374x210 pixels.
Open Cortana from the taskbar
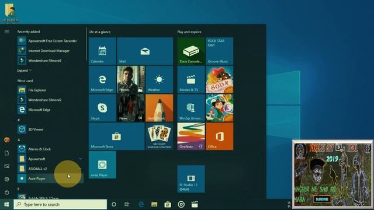114,204
